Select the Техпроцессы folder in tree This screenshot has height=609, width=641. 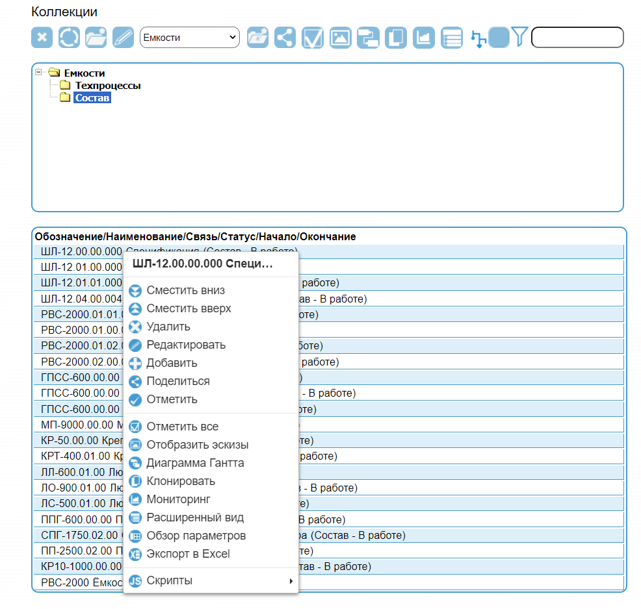coord(107,85)
